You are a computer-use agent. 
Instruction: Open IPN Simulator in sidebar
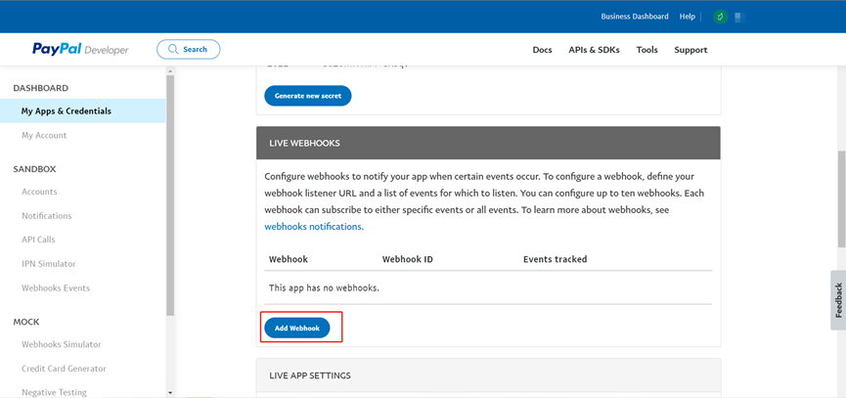click(49, 264)
